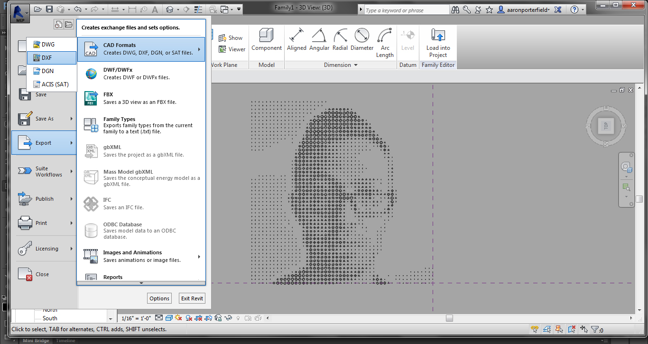
Task: Open the Help dropdown arrow
Action: 583,9
